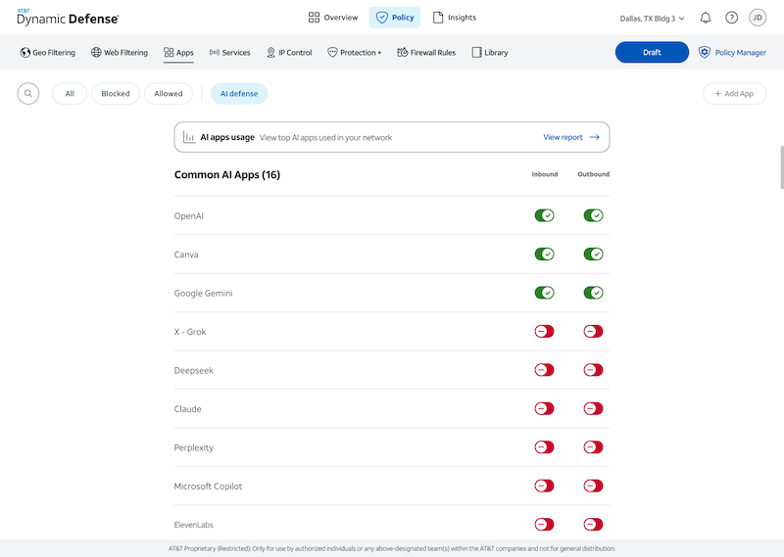Enable Claude inbound switch

tap(545, 408)
